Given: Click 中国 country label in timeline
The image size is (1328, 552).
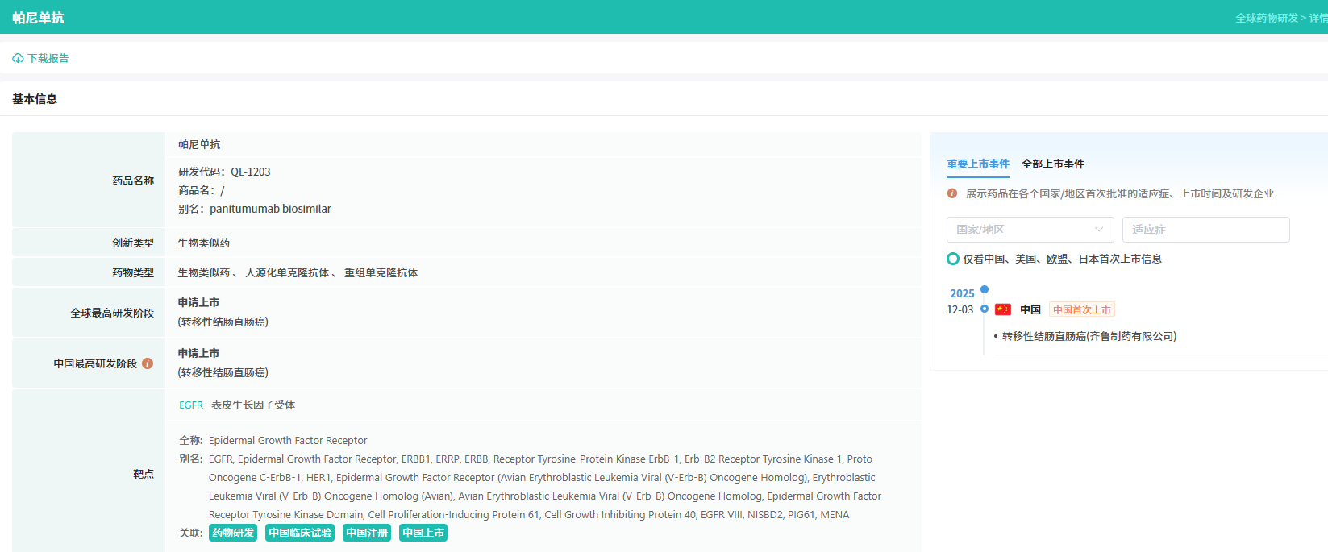Looking at the screenshot, I should coord(1030,309).
